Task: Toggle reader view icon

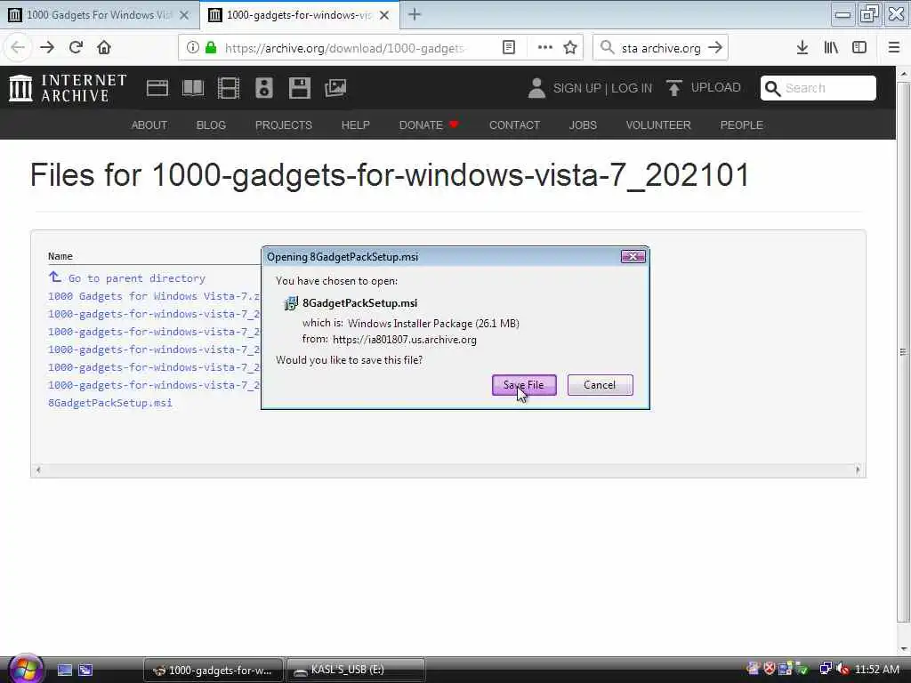Action: [x=508, y=48]
